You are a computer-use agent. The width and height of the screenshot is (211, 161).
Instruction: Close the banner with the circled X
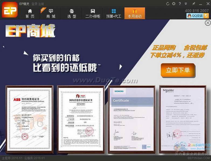[x=208, y=23]
